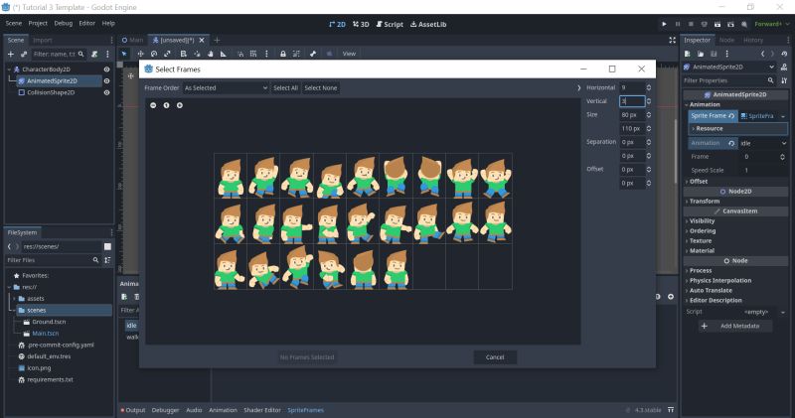Reset zoom in the Select Frames preview
The width and height of the screenshot is (795, 418).
click(x=166, y=105)
